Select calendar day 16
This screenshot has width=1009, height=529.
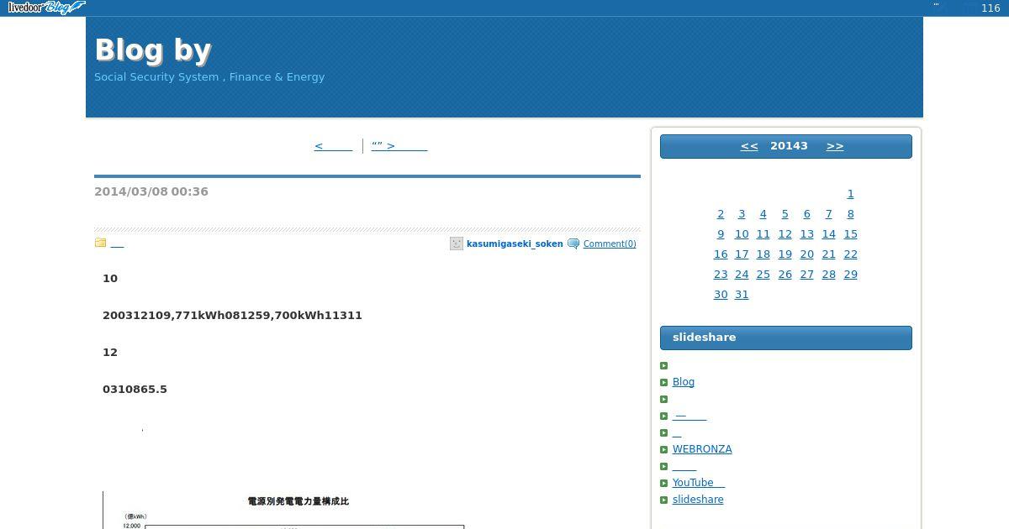coord(721,254)
